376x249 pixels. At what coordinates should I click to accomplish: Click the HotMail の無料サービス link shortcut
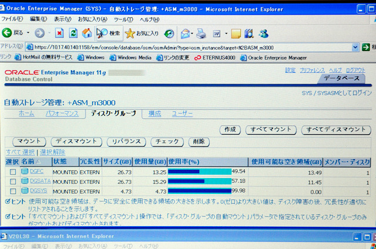[x=43, y=57]
